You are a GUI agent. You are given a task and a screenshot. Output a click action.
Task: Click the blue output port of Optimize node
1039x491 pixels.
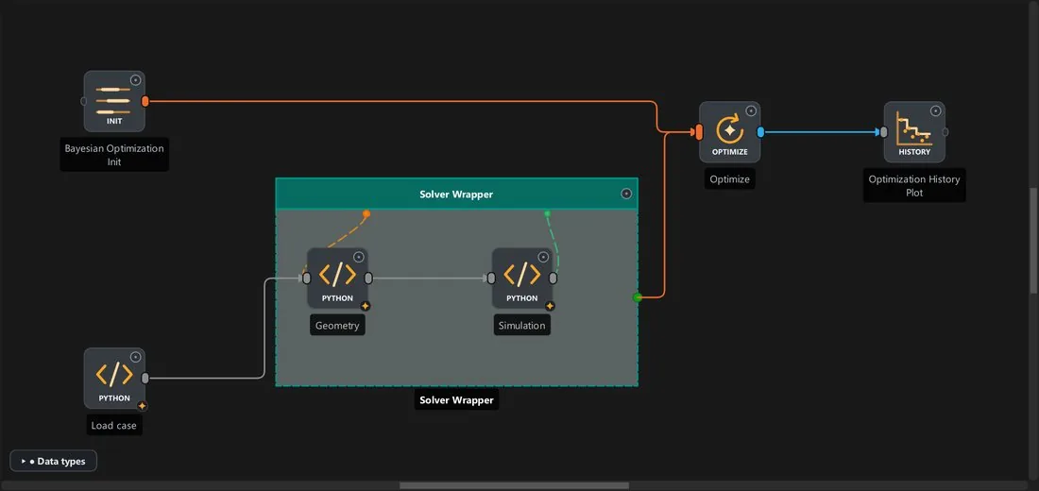tap(760, 132)
